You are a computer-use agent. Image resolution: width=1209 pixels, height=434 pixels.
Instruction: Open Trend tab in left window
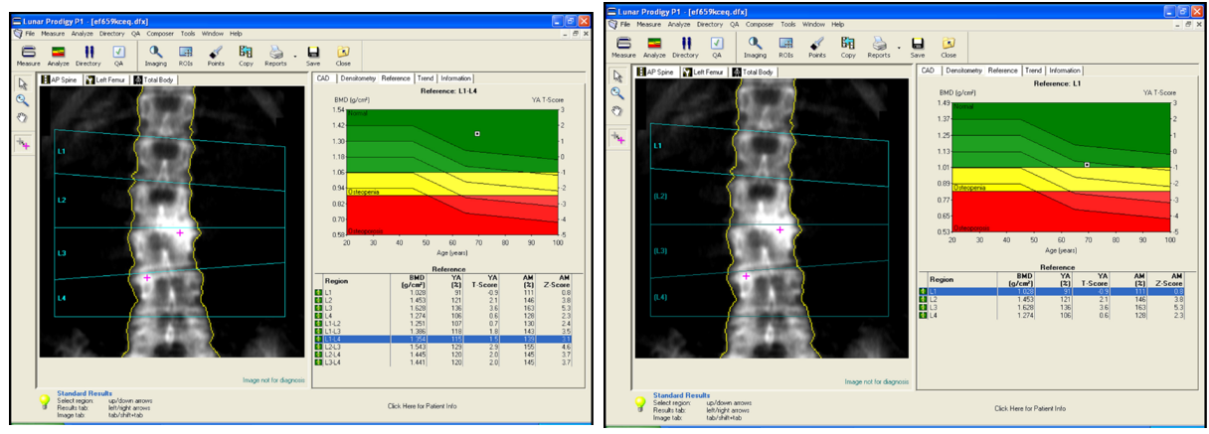pos(426,77)
